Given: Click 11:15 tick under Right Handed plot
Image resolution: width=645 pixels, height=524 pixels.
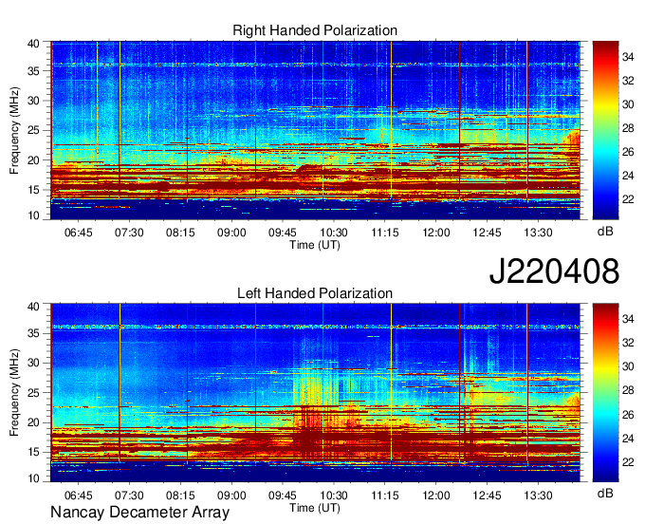Looking at the screenshot, I should click(384, 233).
